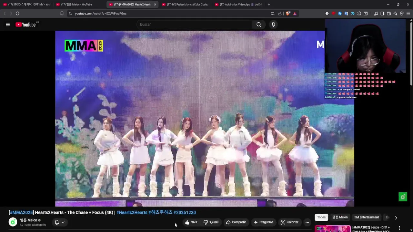Screen dimensions: 413x232
Task: Open the Brave Wallet icon
Action: [389, 14]
